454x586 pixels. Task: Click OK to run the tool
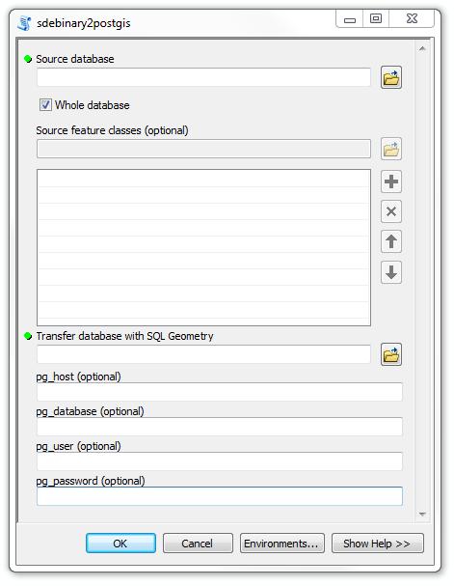click(x=120, y=543)
